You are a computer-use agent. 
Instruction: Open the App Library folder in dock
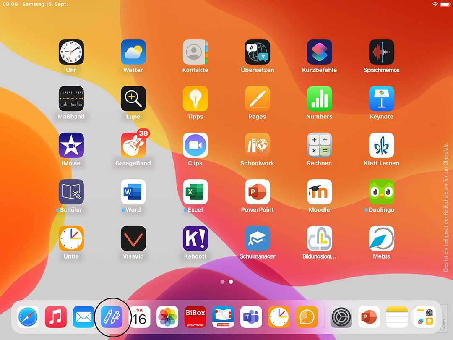coord(424,317)
